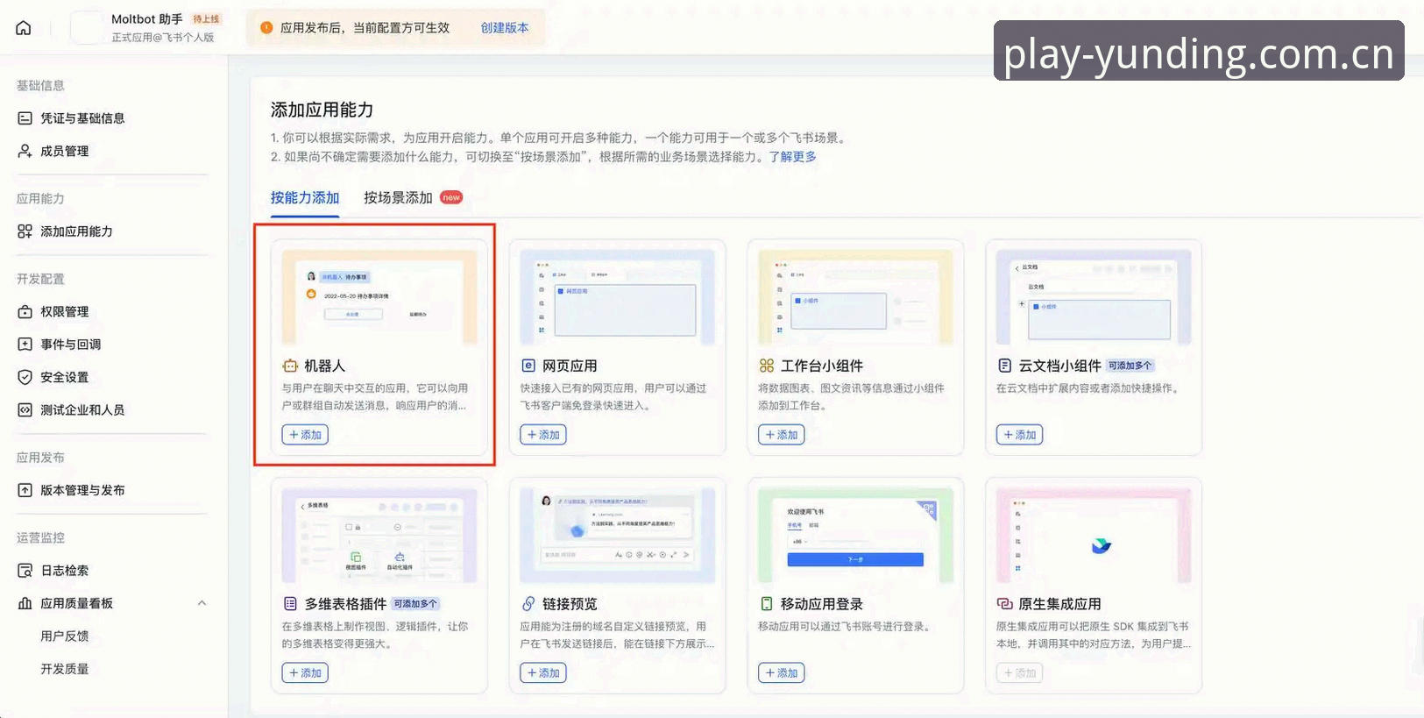Click the 多维表格插件 preview thumbnail

[379, 536]
